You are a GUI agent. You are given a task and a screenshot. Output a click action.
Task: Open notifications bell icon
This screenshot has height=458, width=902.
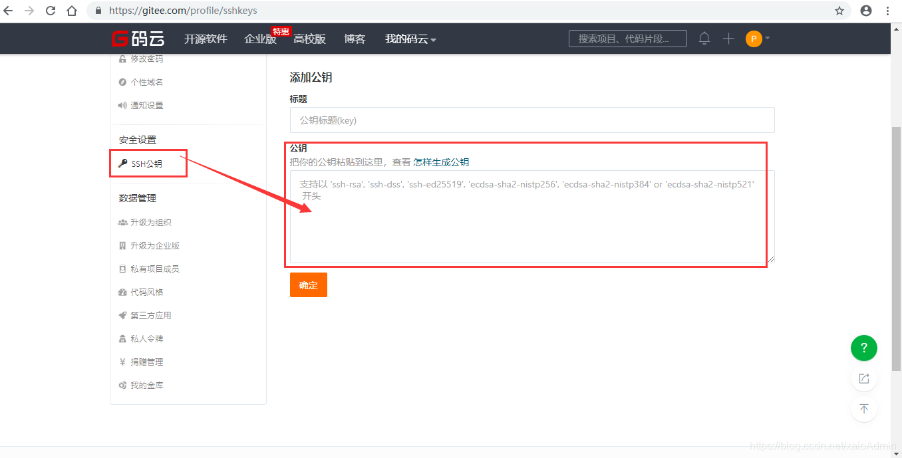[704, 39]
